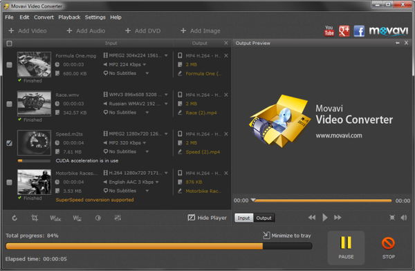Click Add Video button
Viewport: 415px width, 271px height.
28,31
